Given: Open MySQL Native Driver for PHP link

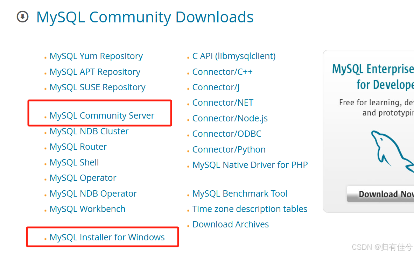Looking at the screenshot, I should pyautogui.click(x=250, y=165).
